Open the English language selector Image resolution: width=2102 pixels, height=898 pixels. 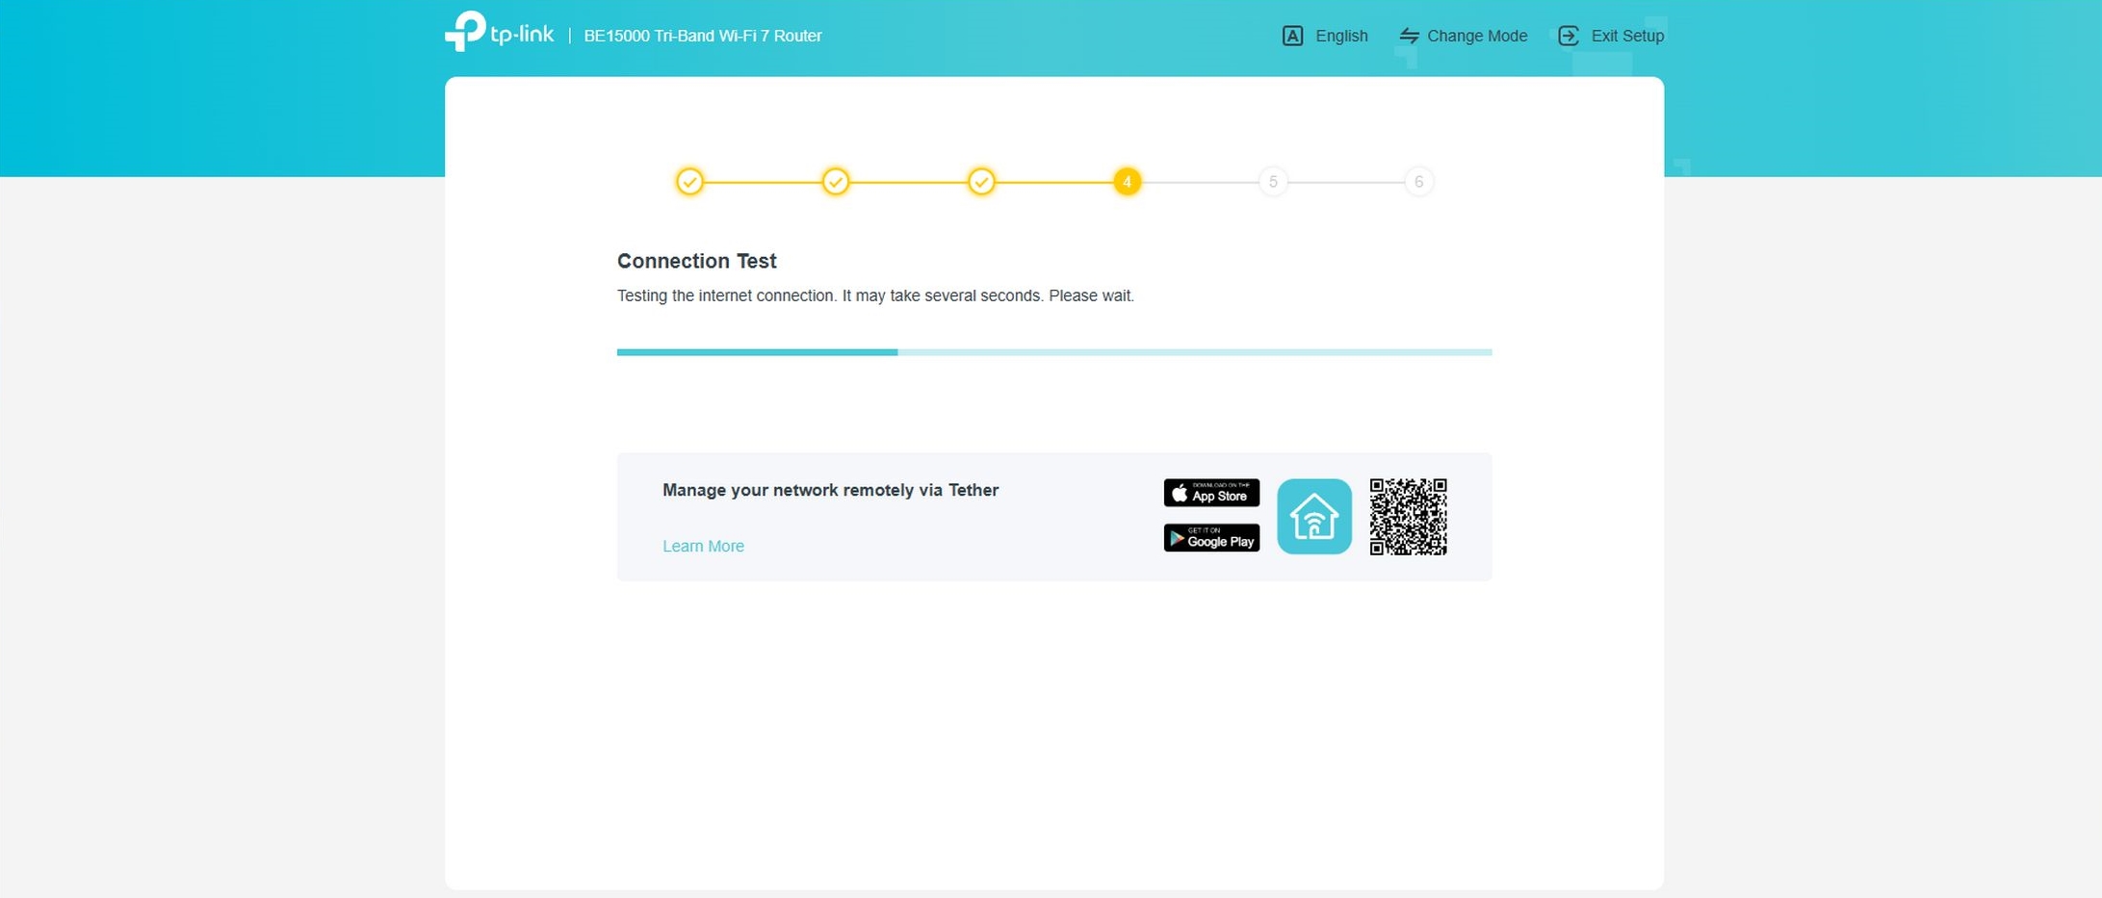1340,36
